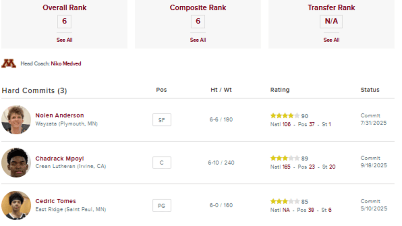Open See All under Transfer Rank
Image resolution: width=402 pixels, height=226 pixels.
coord(331,40)
